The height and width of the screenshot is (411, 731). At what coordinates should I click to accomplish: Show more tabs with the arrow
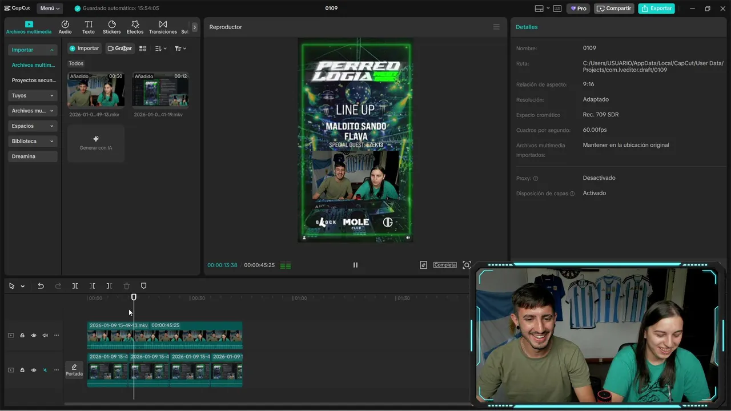(194, 27)
